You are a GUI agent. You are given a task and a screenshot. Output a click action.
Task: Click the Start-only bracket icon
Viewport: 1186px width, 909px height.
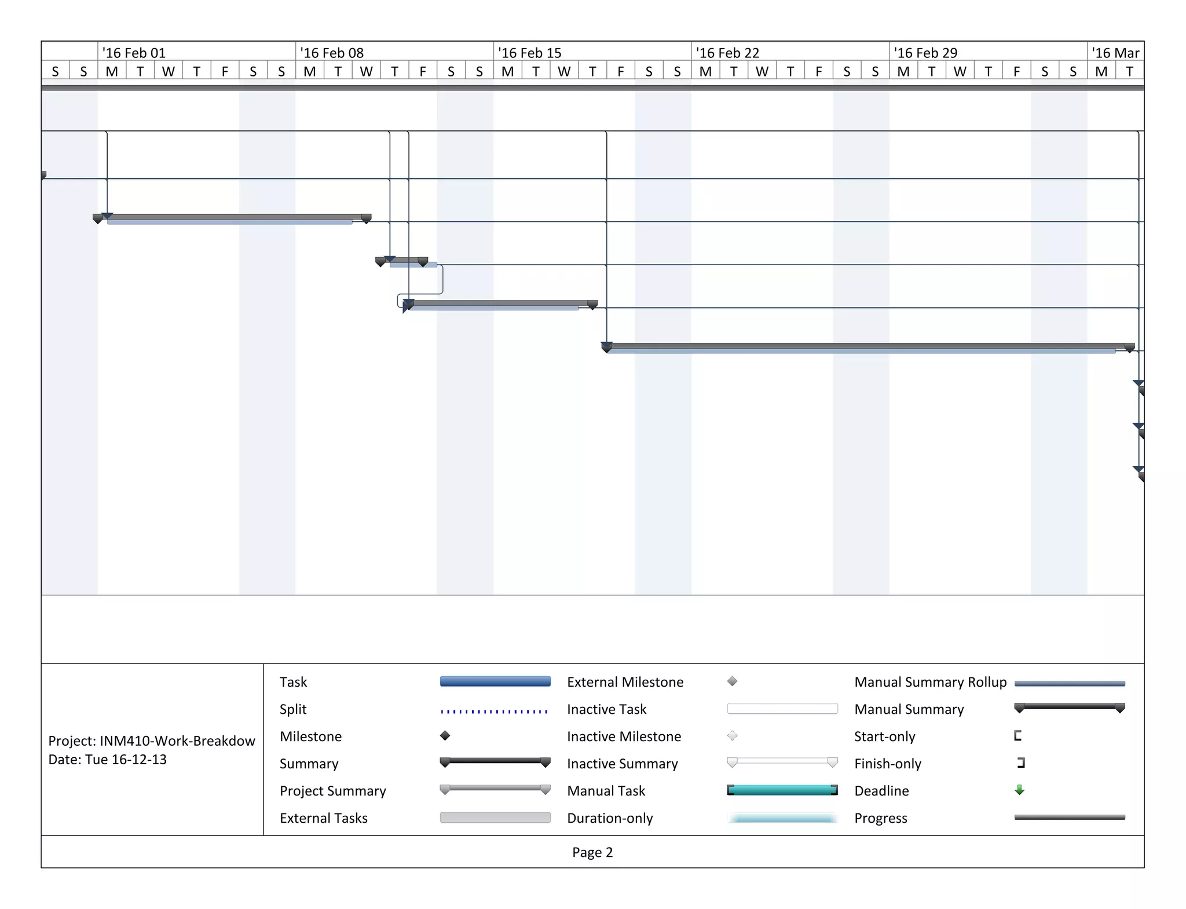(1017, 735)
